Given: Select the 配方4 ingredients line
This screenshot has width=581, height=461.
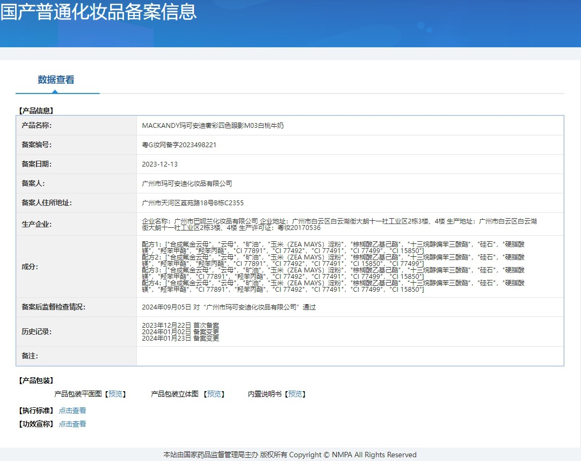Looking at the screenshot, I should [333, 286].
